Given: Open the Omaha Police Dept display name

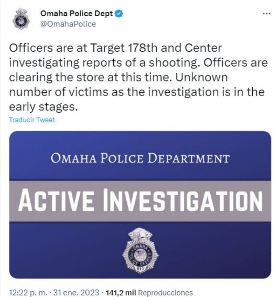Looking at the screenshot, I should pos(77,14).
